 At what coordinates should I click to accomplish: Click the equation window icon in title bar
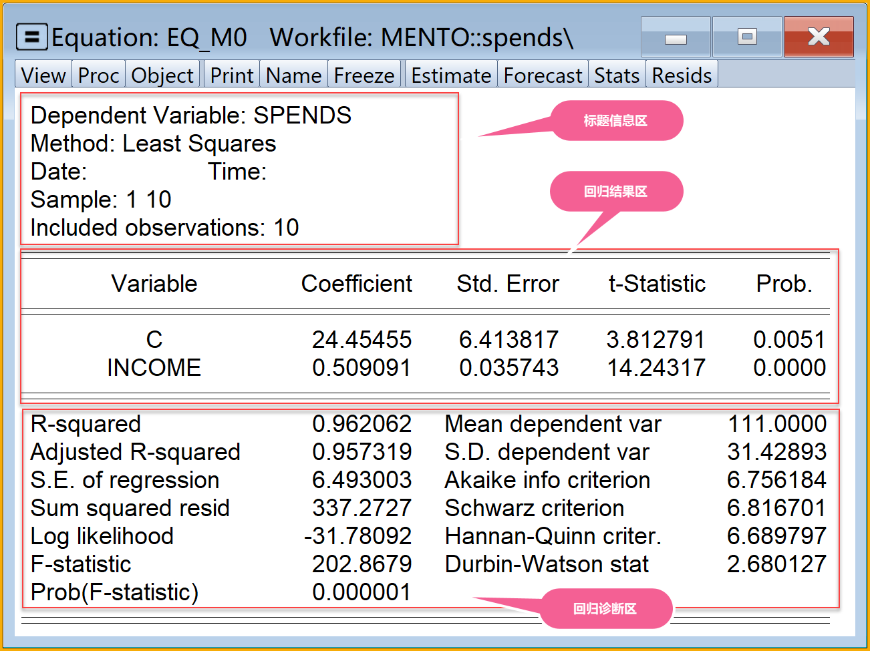[31, 37]
